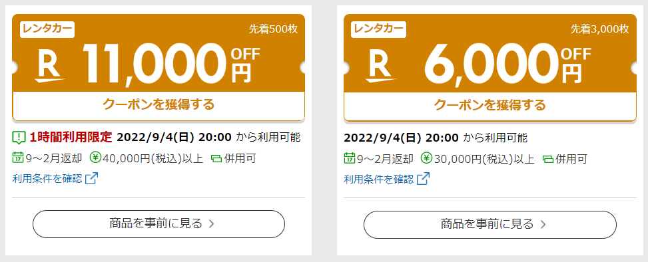
Task: Open external-link icon next to left 利用条件を確認
Action: point(91,179)
